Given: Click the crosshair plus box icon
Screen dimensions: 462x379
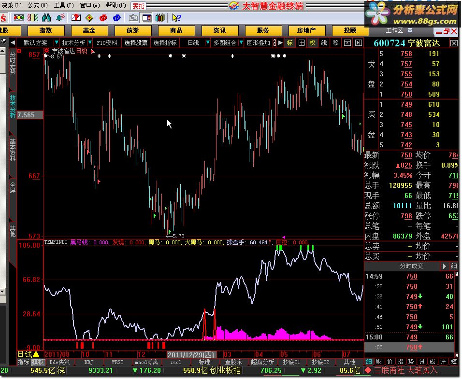Looking at the screenshot, I should point(302,43).
